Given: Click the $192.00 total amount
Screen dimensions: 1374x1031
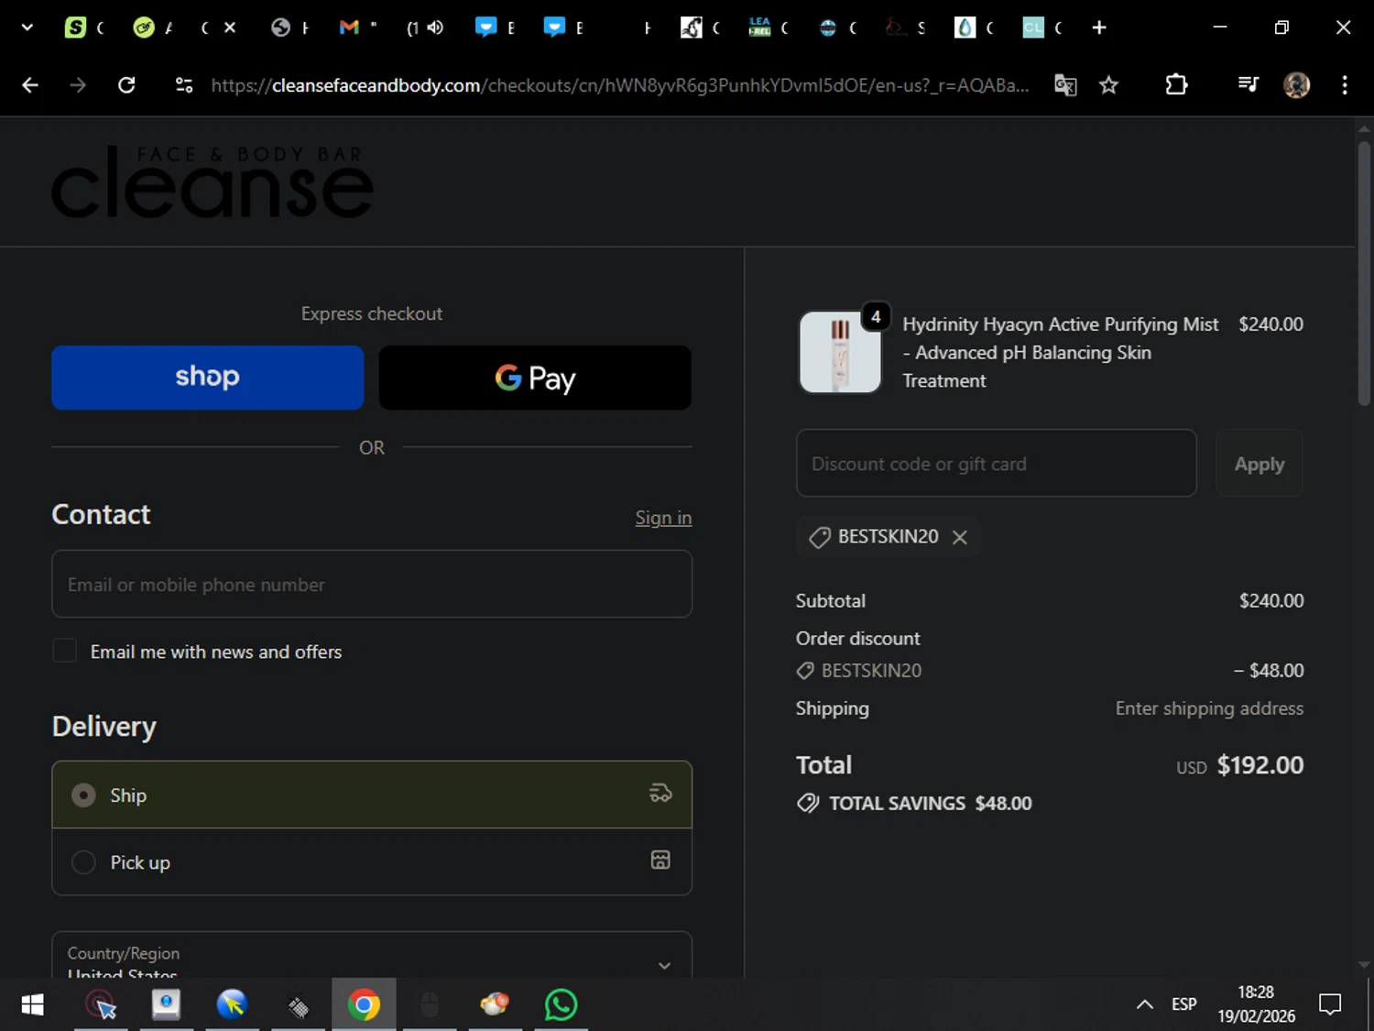Looking at the screenshot, I should [1260, 765].
